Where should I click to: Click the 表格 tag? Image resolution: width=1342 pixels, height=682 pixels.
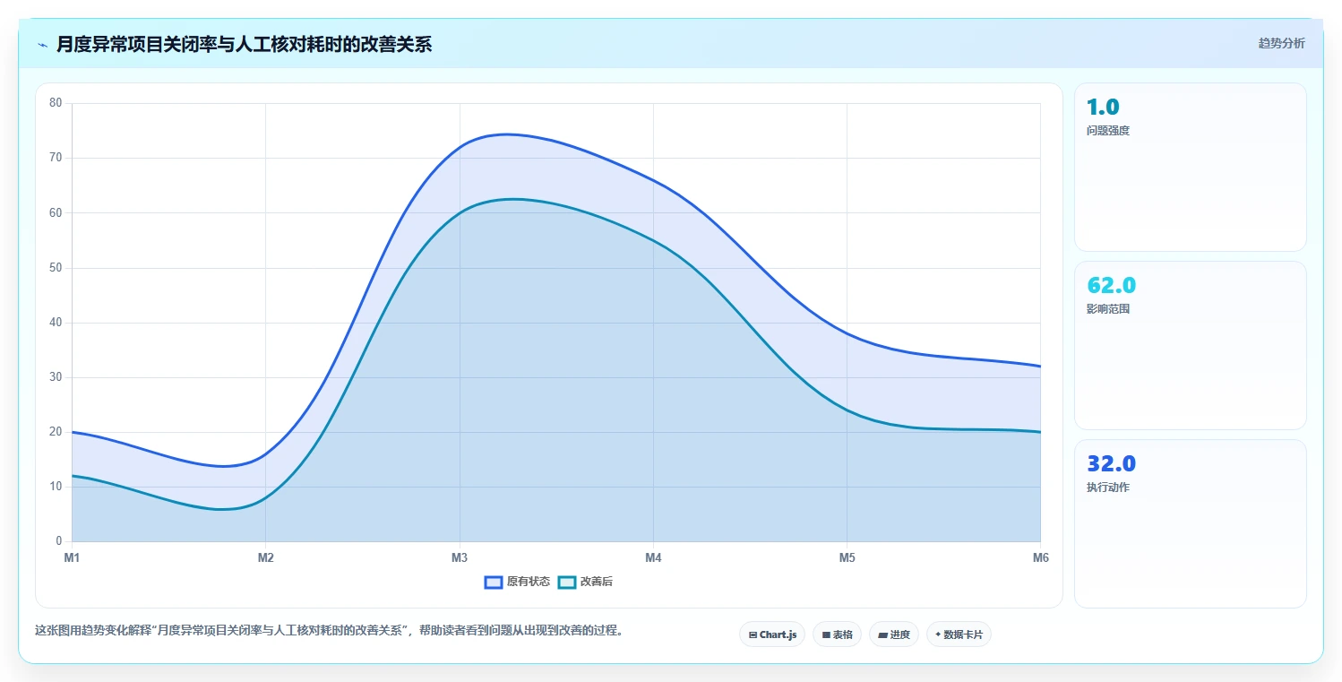click(x=837, y=635)
